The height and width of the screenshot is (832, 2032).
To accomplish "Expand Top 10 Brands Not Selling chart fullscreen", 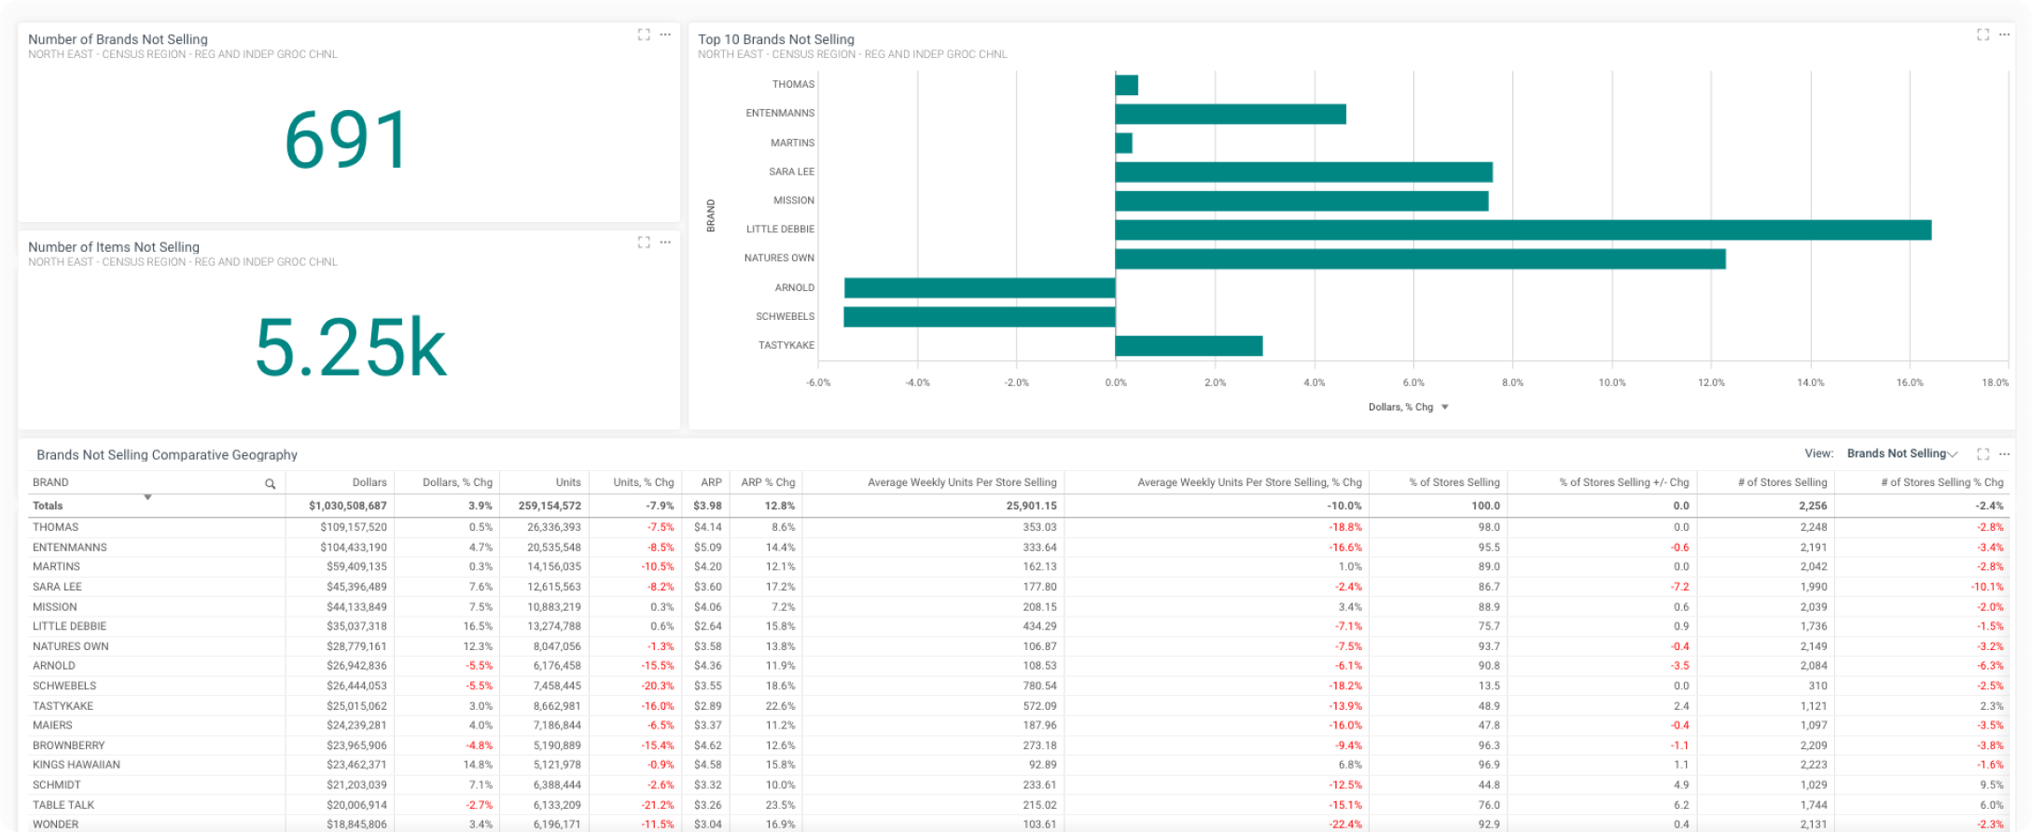I will (x=1983, y=35).
